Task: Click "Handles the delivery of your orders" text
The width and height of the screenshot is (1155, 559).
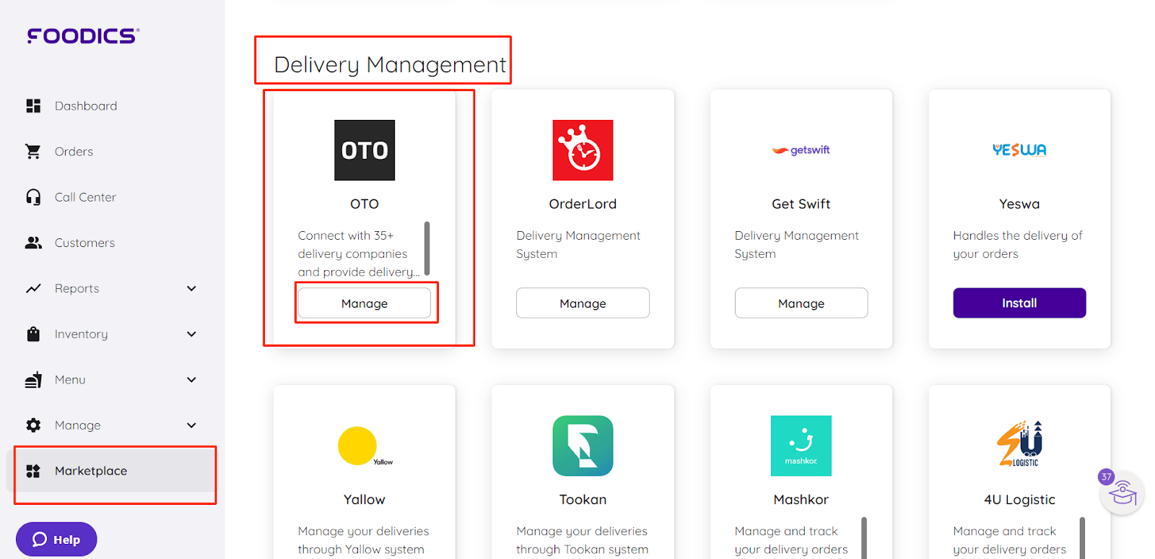Action: tap(1018, 245)
